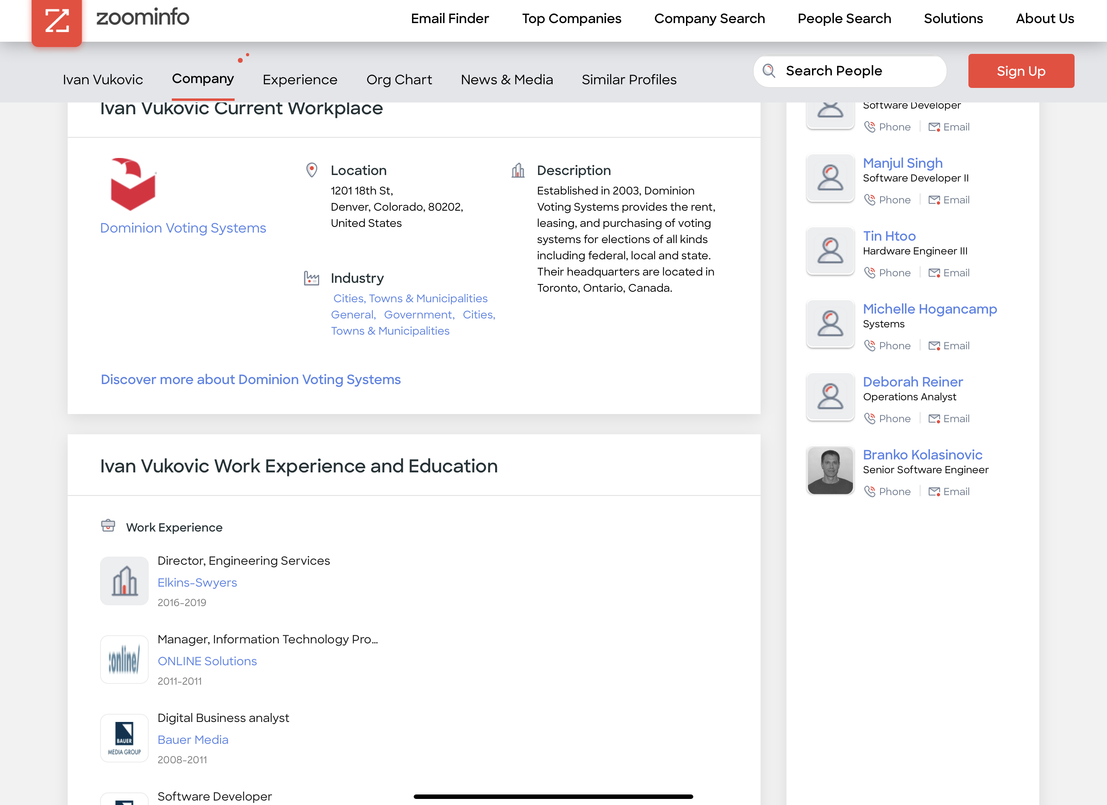Open Michelle Hogancamp's profile link

[930, 309]
